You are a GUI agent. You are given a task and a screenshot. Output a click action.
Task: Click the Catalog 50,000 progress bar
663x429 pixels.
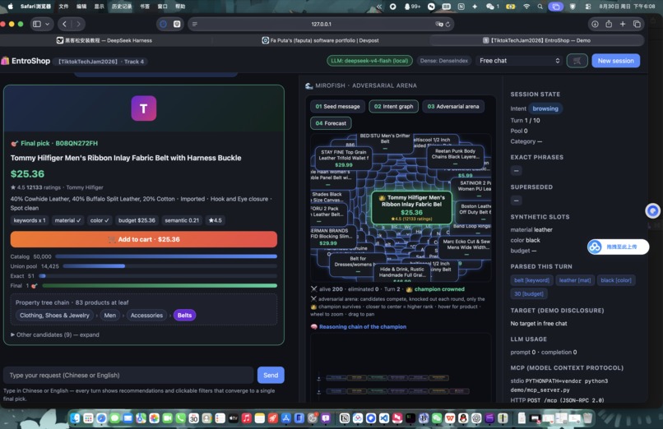click(x=166, y=256)
